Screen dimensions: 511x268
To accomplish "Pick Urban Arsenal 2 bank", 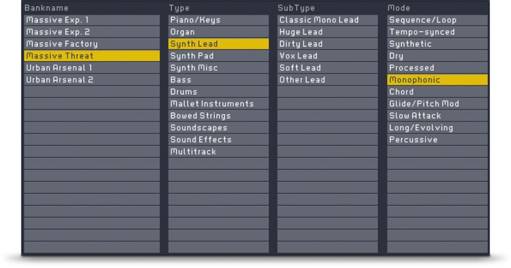I will click(92, 80).
